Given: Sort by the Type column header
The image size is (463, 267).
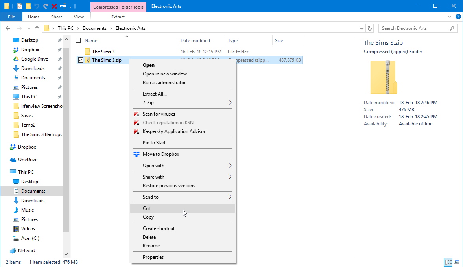Looking at the screenshot, I should tap(233, 41).
